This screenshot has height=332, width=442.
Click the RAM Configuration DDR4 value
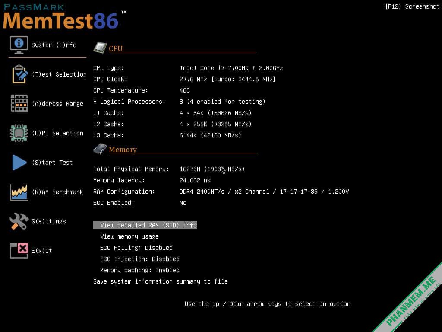264,192
